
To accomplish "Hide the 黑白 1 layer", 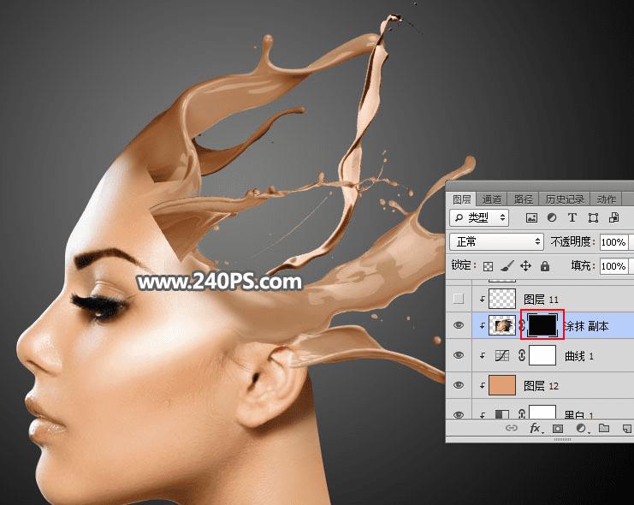I will 459,415.
